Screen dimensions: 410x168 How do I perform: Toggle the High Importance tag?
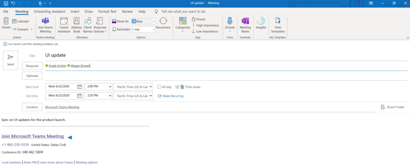(x=205, y=25)
